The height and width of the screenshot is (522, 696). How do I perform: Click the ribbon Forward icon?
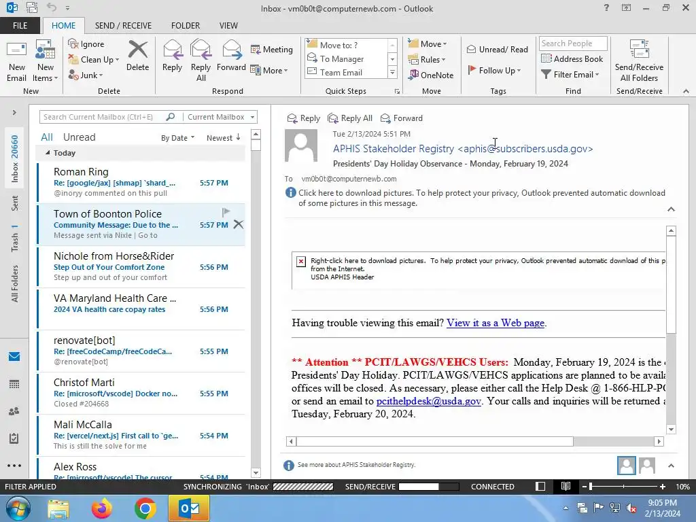coord(231,56)
